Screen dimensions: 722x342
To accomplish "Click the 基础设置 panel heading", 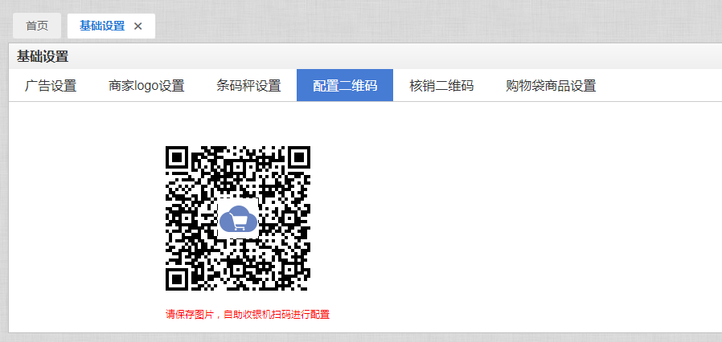I will click(x=43, y=56).
